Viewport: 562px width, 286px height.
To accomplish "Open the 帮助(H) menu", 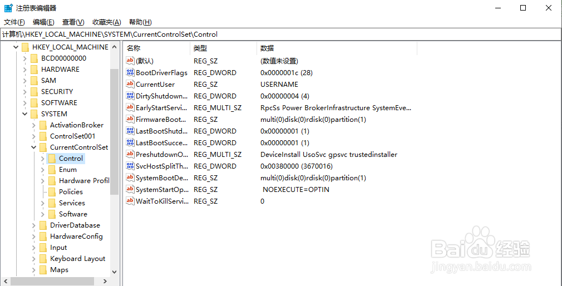I will [x=140, y=22].
